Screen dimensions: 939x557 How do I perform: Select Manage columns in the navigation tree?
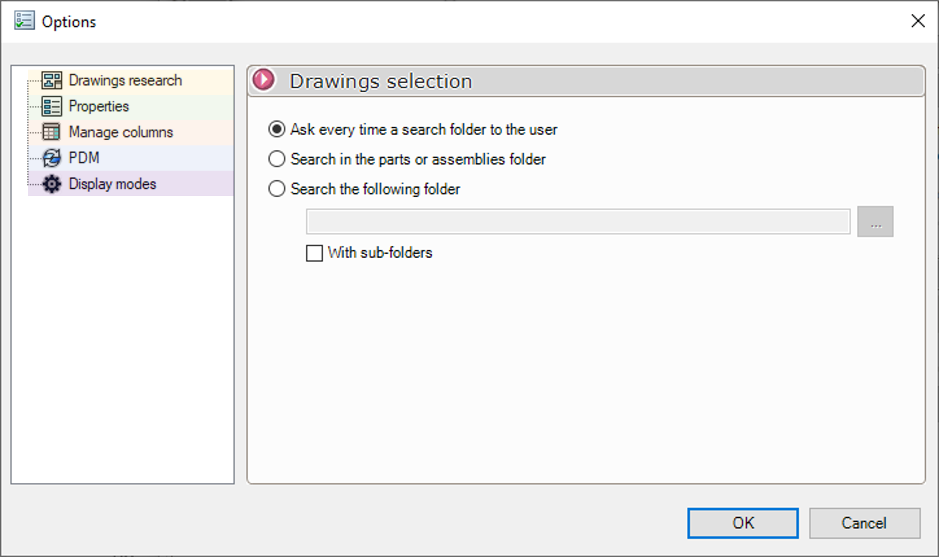(120, 132)
